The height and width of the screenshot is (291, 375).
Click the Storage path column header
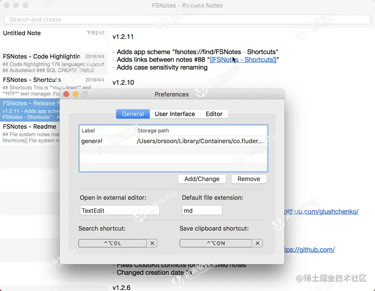click(x=153, y=131)
